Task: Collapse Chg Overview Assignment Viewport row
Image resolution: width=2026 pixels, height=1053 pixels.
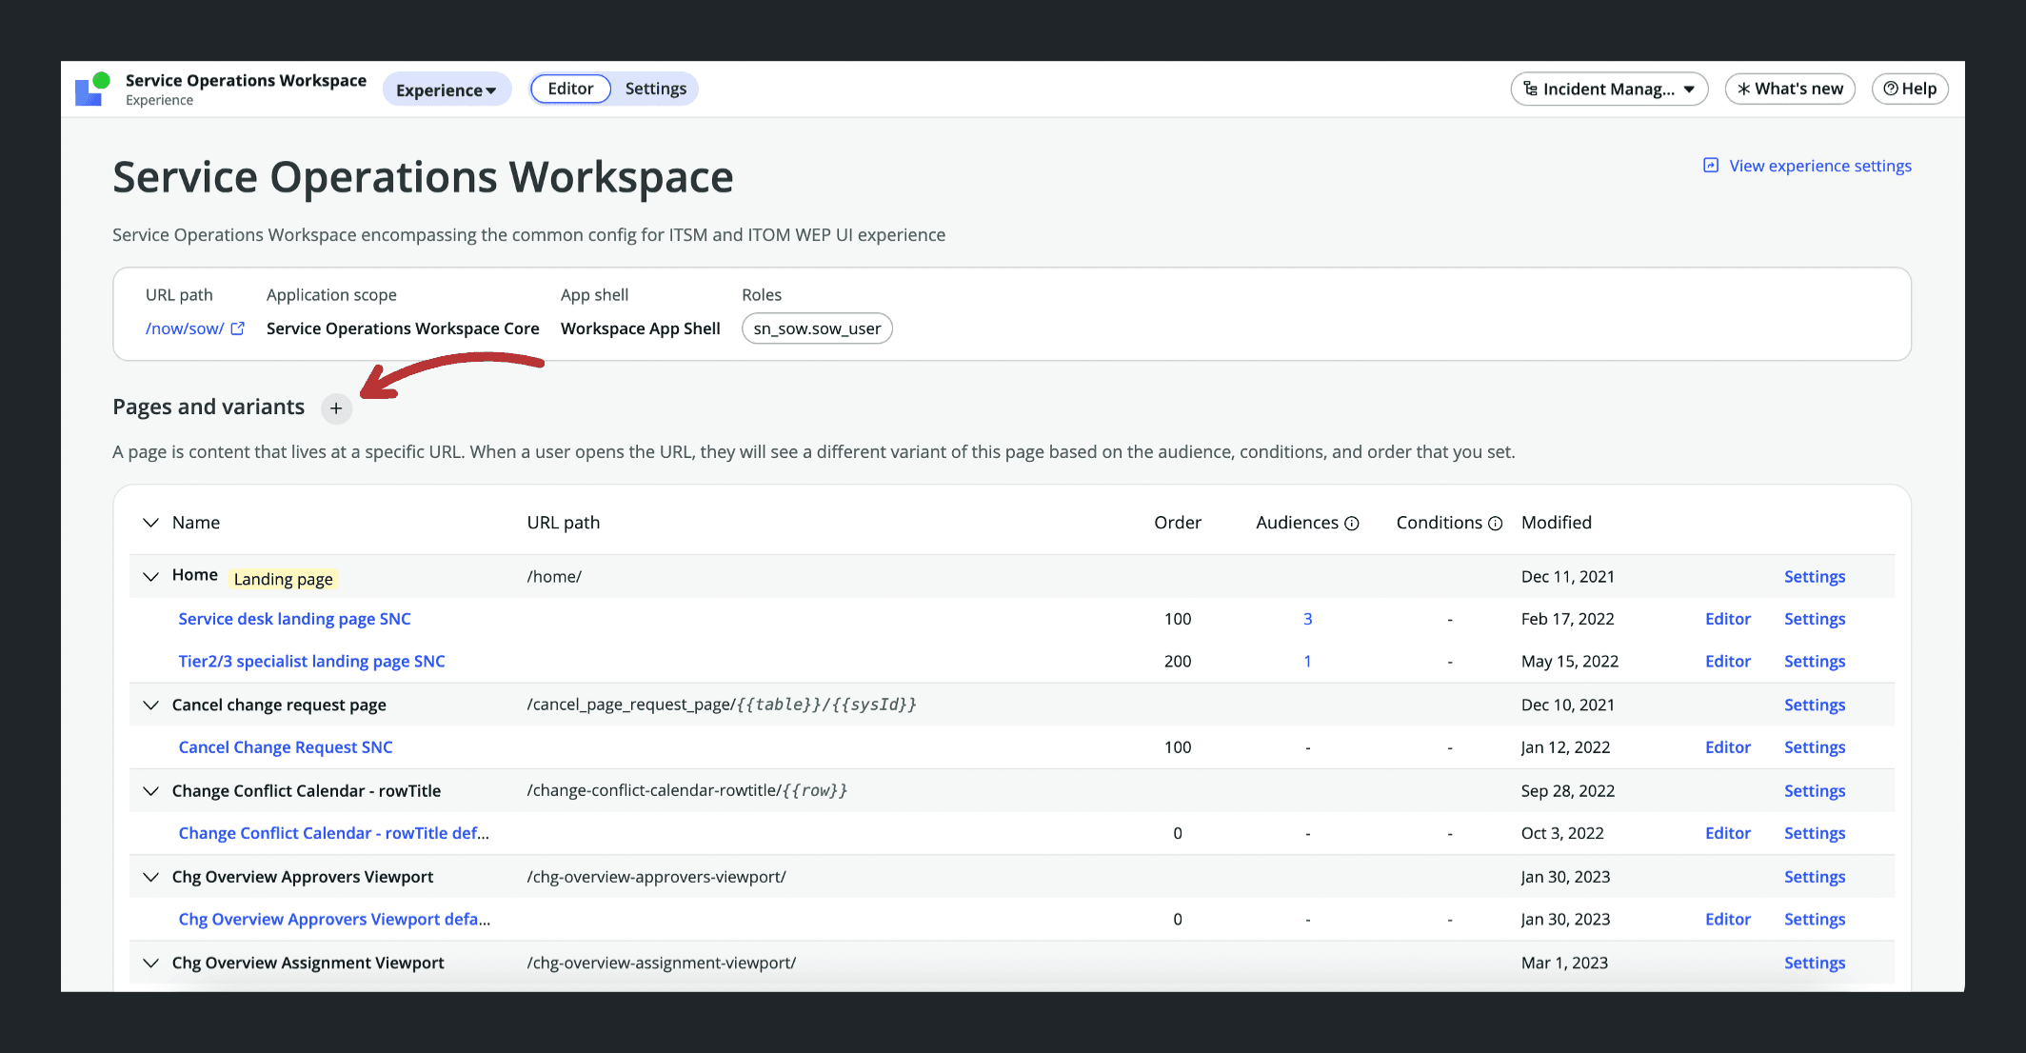Action: 150,964
